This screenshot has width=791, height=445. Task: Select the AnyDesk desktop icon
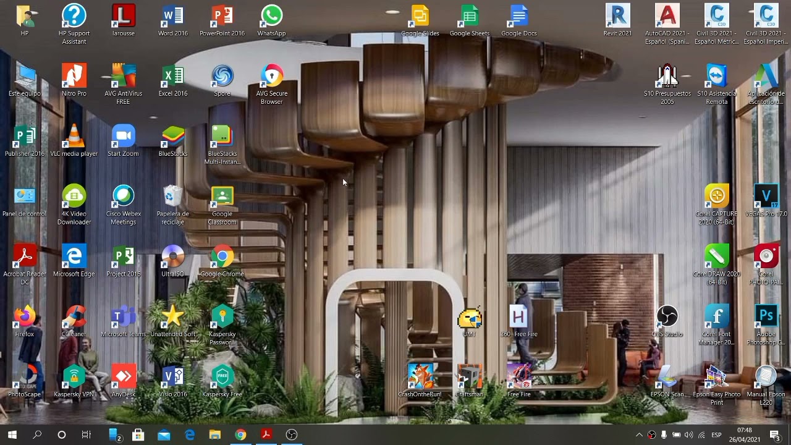tap(124, 380)
